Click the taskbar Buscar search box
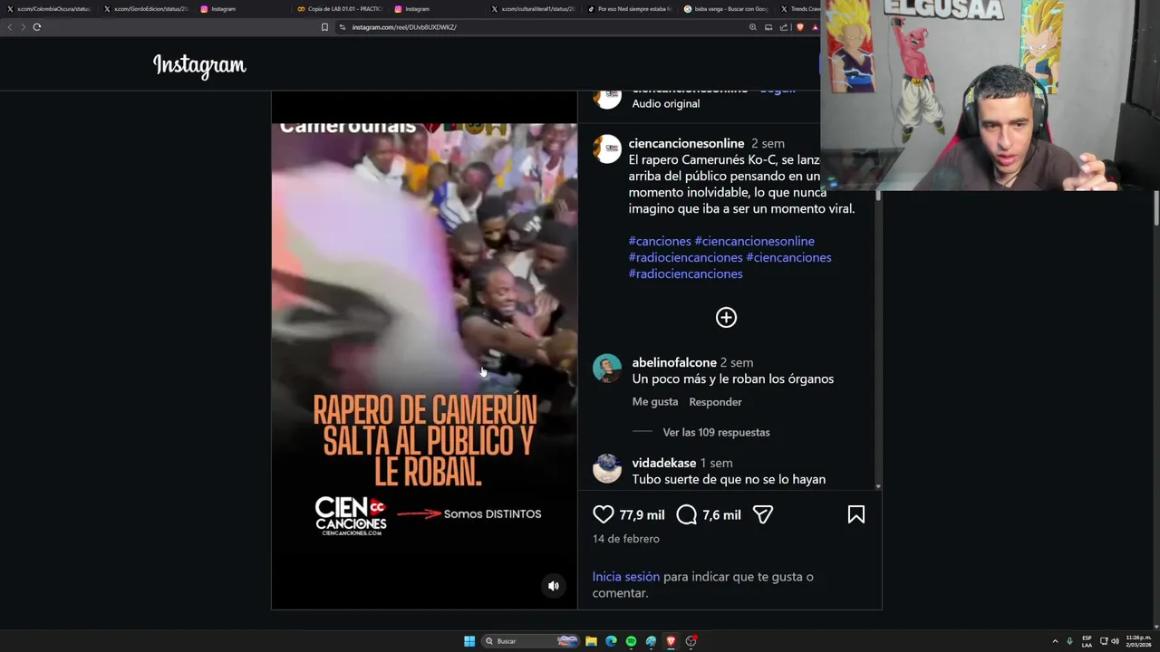Image resolution: width=1160 pixels, height=652 pixels. [529, 641]
